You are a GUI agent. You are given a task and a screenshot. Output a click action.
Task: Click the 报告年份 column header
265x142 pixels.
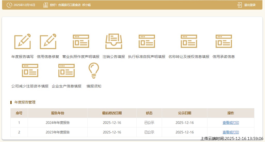57,113
